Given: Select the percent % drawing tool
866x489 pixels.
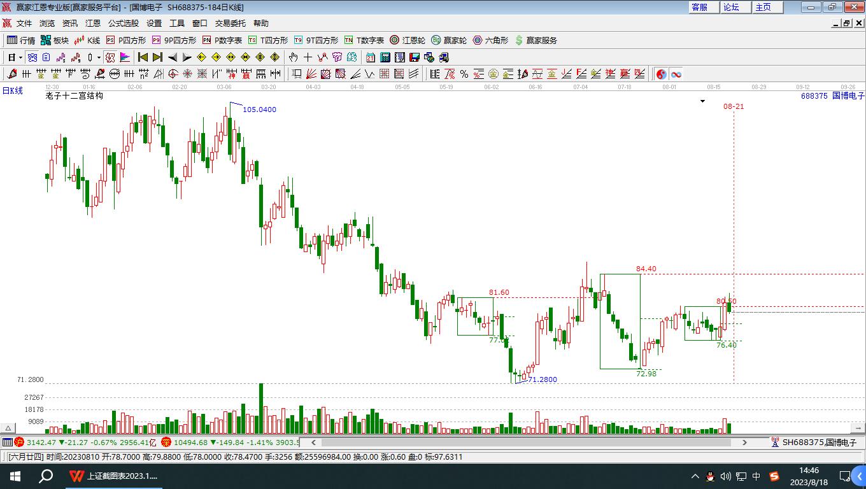Looking at the screenshot, I should [464, 74].
